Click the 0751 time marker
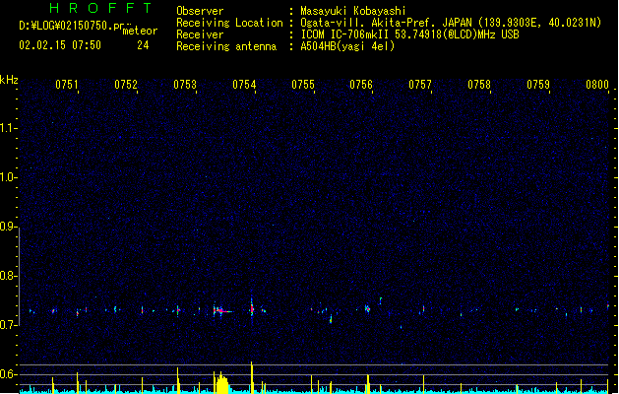The width and height of the screenshot is (619, 394). click(67, 85)
